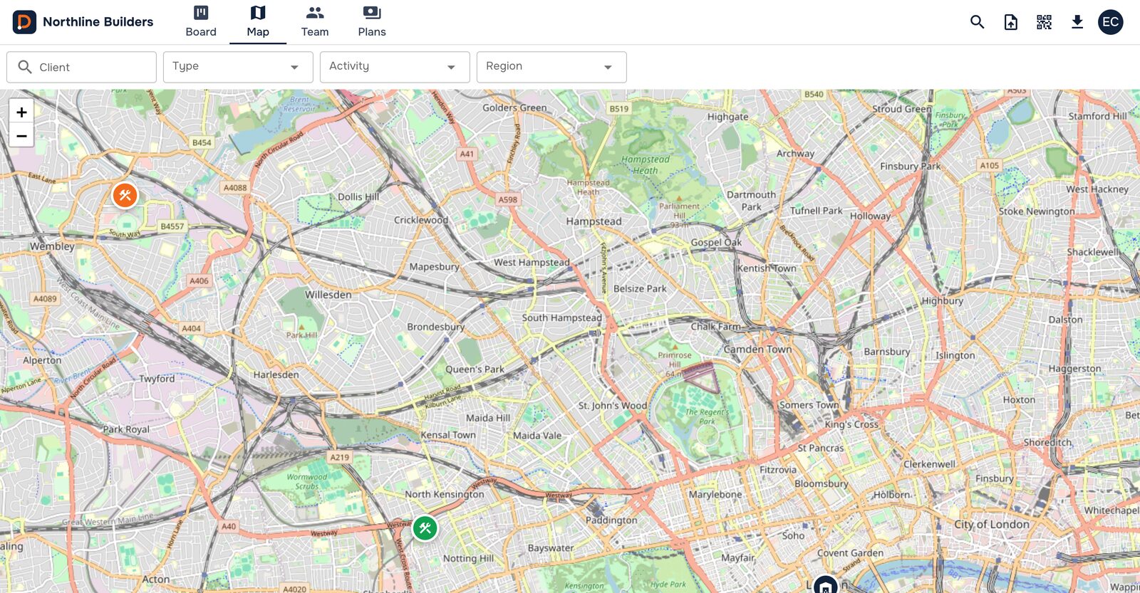Click the Paddington map label
The height and width of the screenshot is (593, 1140).
(611, 520)
